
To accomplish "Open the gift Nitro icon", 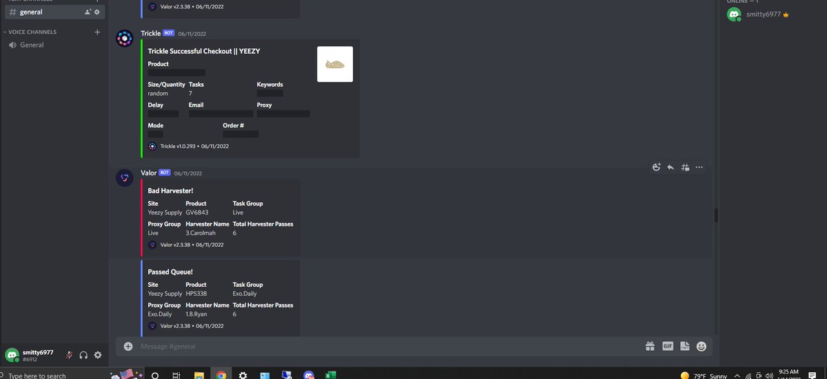I will pos(649,347).
